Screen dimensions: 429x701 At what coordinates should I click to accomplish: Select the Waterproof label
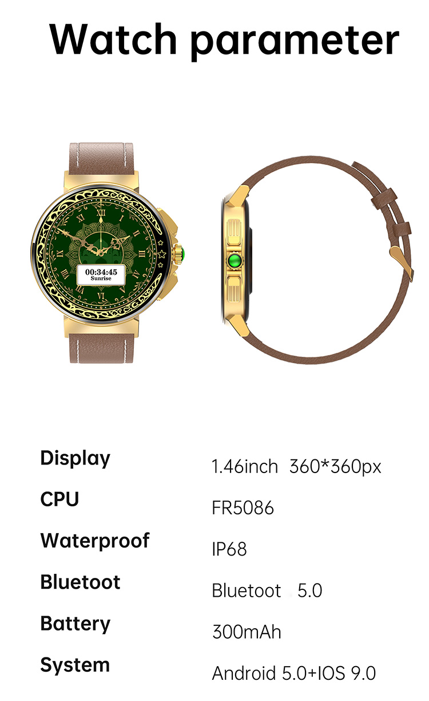point(95,541)
